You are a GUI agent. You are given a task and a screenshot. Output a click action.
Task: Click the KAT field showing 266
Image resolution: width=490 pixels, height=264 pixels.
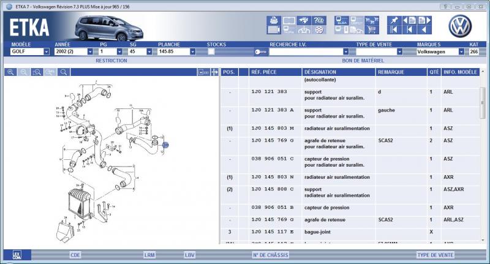(474, 51)
